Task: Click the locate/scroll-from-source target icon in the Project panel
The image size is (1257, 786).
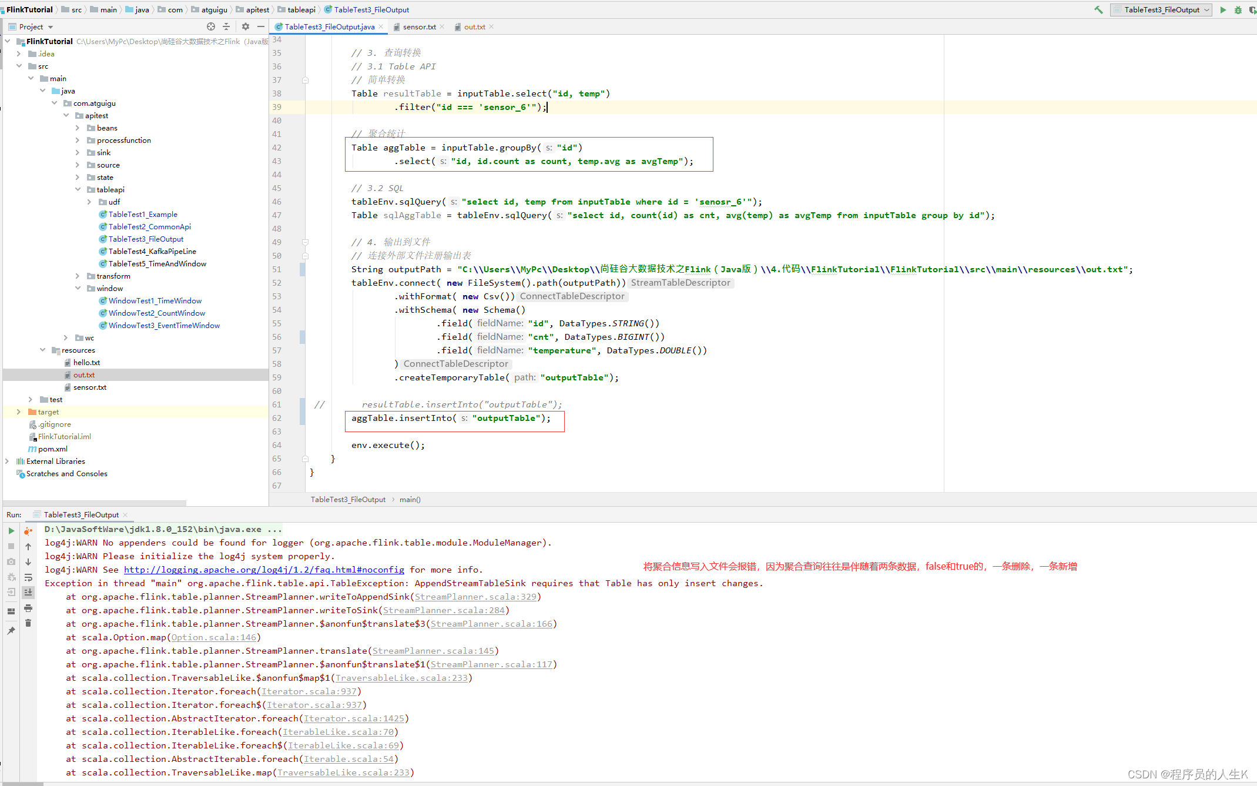Action: (211, 26)
